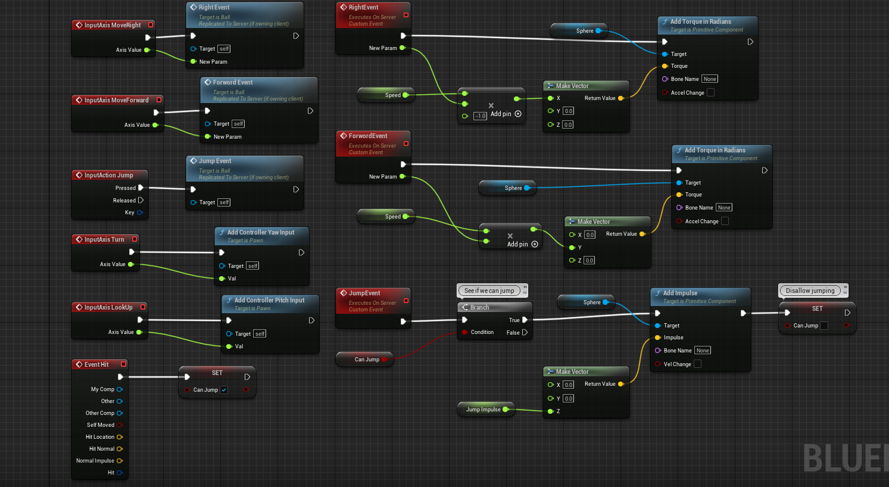The image size is (889, 487).
Task: Click the Branch node icon
Action: pos(465,307)
